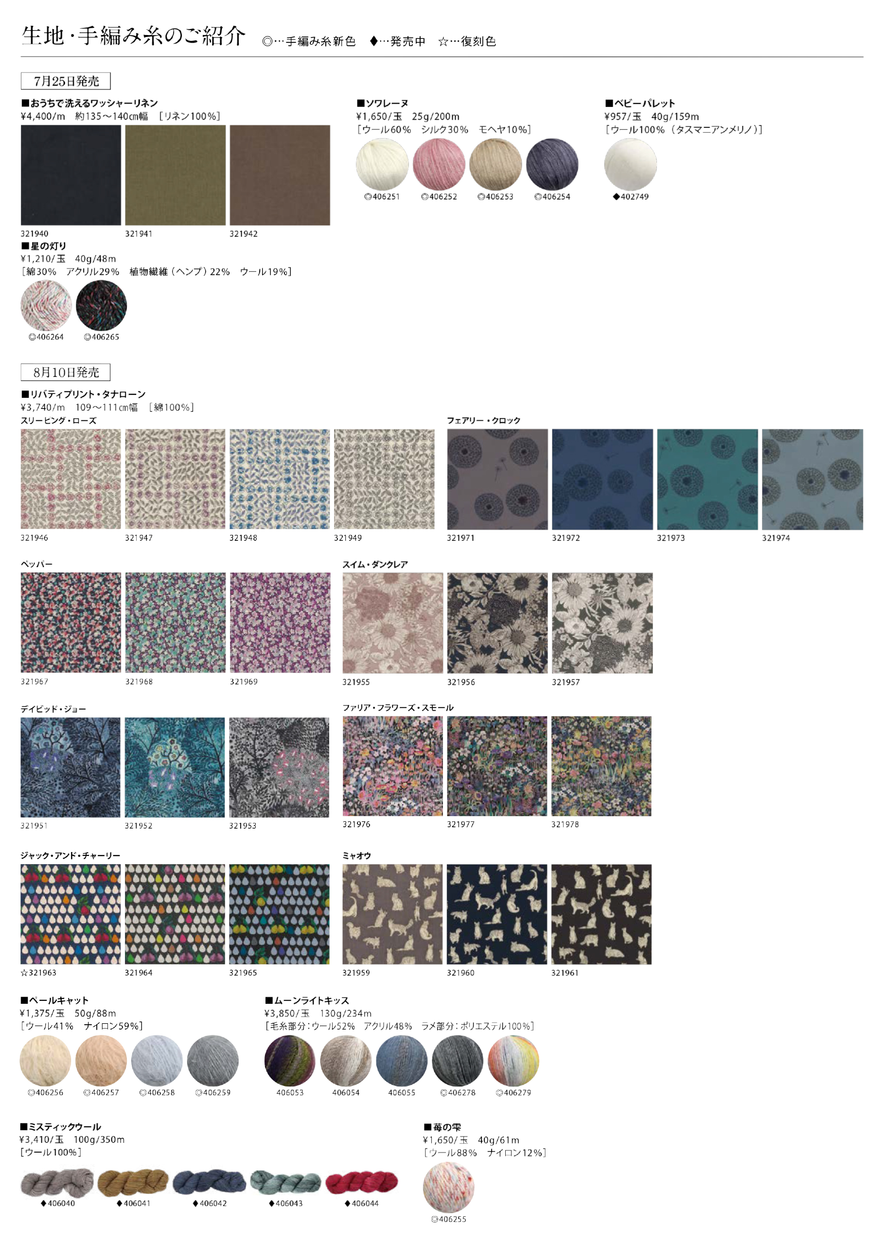Viewport: 885px width, 1245px height.
Task: Open the dark スイム・ダンクレア sunflower fabric 321956
Action: (497, 623)
